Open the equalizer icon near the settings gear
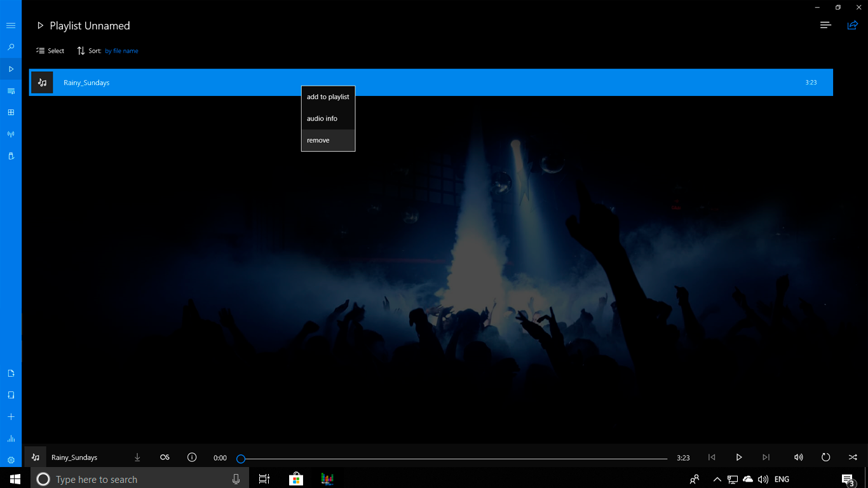Screen dimensions: 868x488 coord(10,438)
